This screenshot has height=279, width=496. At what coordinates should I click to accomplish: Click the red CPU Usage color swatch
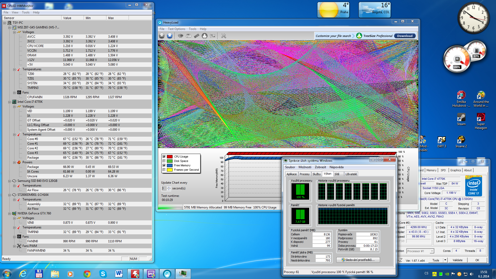click(x=170, y=157)
